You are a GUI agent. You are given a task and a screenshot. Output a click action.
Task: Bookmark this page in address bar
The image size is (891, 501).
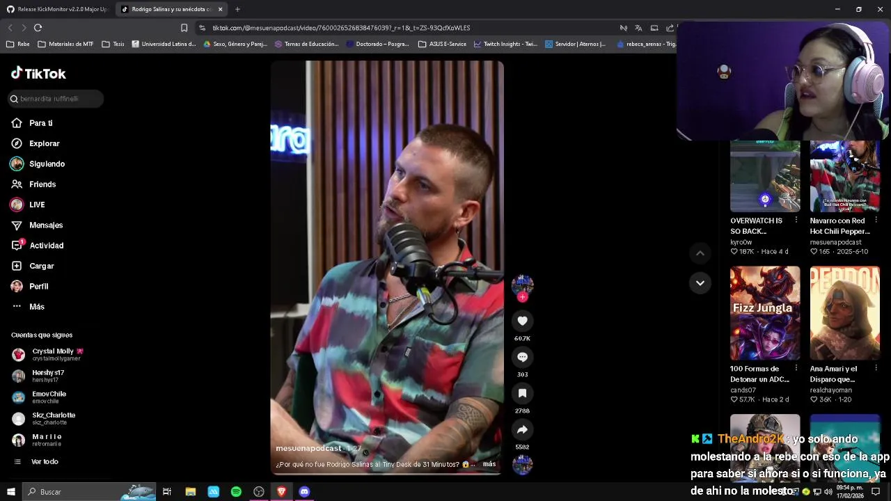tap(184, 28)
